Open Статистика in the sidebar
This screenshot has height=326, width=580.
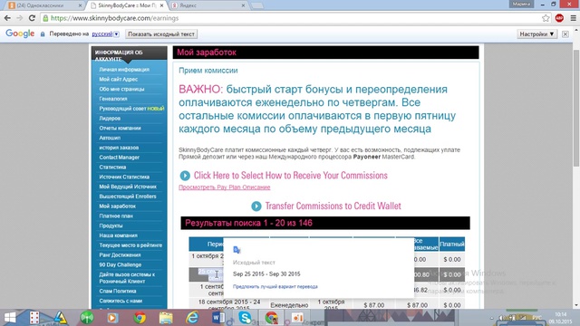pyautogui.click(x=112, y=167)
